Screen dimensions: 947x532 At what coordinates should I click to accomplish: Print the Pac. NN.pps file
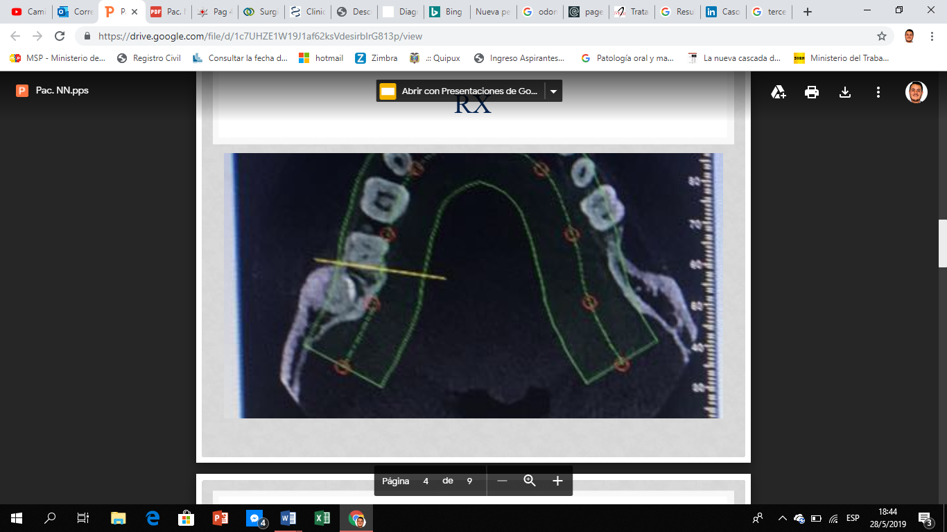pyautogui.click(x=812, y=92)
